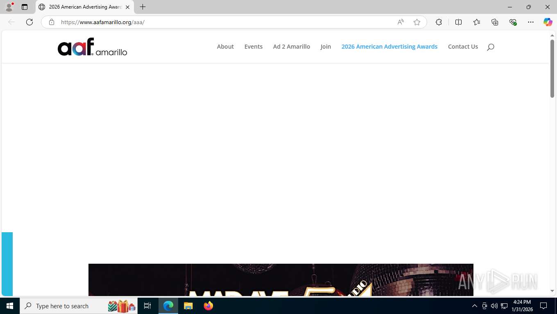Open the volume control tray icon
Image resolution: width=557 pixels, height=314 pixels.
click(x=494, y=306)
